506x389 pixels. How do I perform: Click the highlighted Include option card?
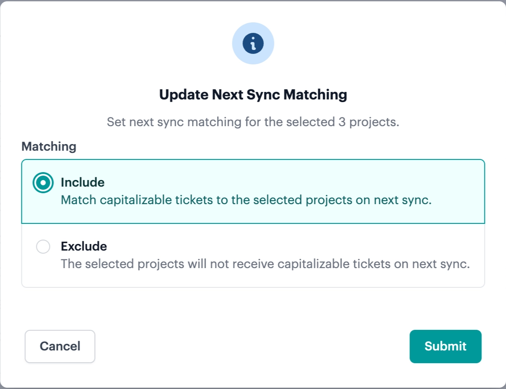pyautogui.click(x=253, y=191)
